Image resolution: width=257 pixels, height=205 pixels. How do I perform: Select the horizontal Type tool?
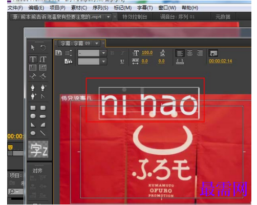(x=33, y=59)
